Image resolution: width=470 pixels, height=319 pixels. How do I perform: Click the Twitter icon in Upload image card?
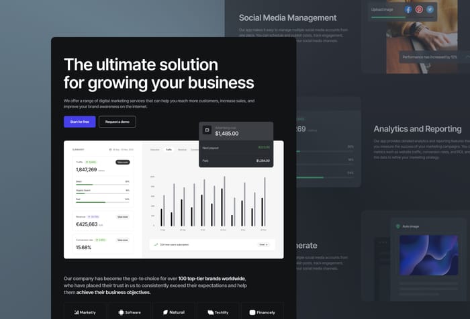(x=430, y=9)
